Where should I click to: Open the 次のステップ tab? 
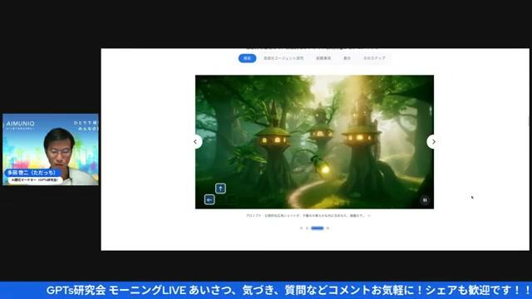[374, 58]
